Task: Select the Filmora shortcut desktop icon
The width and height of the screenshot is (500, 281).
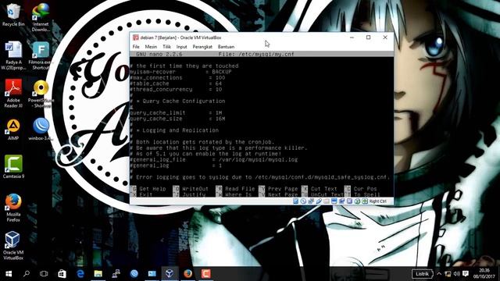Action: (x=41, y=55)
